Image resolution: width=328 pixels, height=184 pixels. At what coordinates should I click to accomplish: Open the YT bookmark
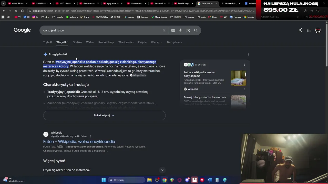click(x=18, y=17)
